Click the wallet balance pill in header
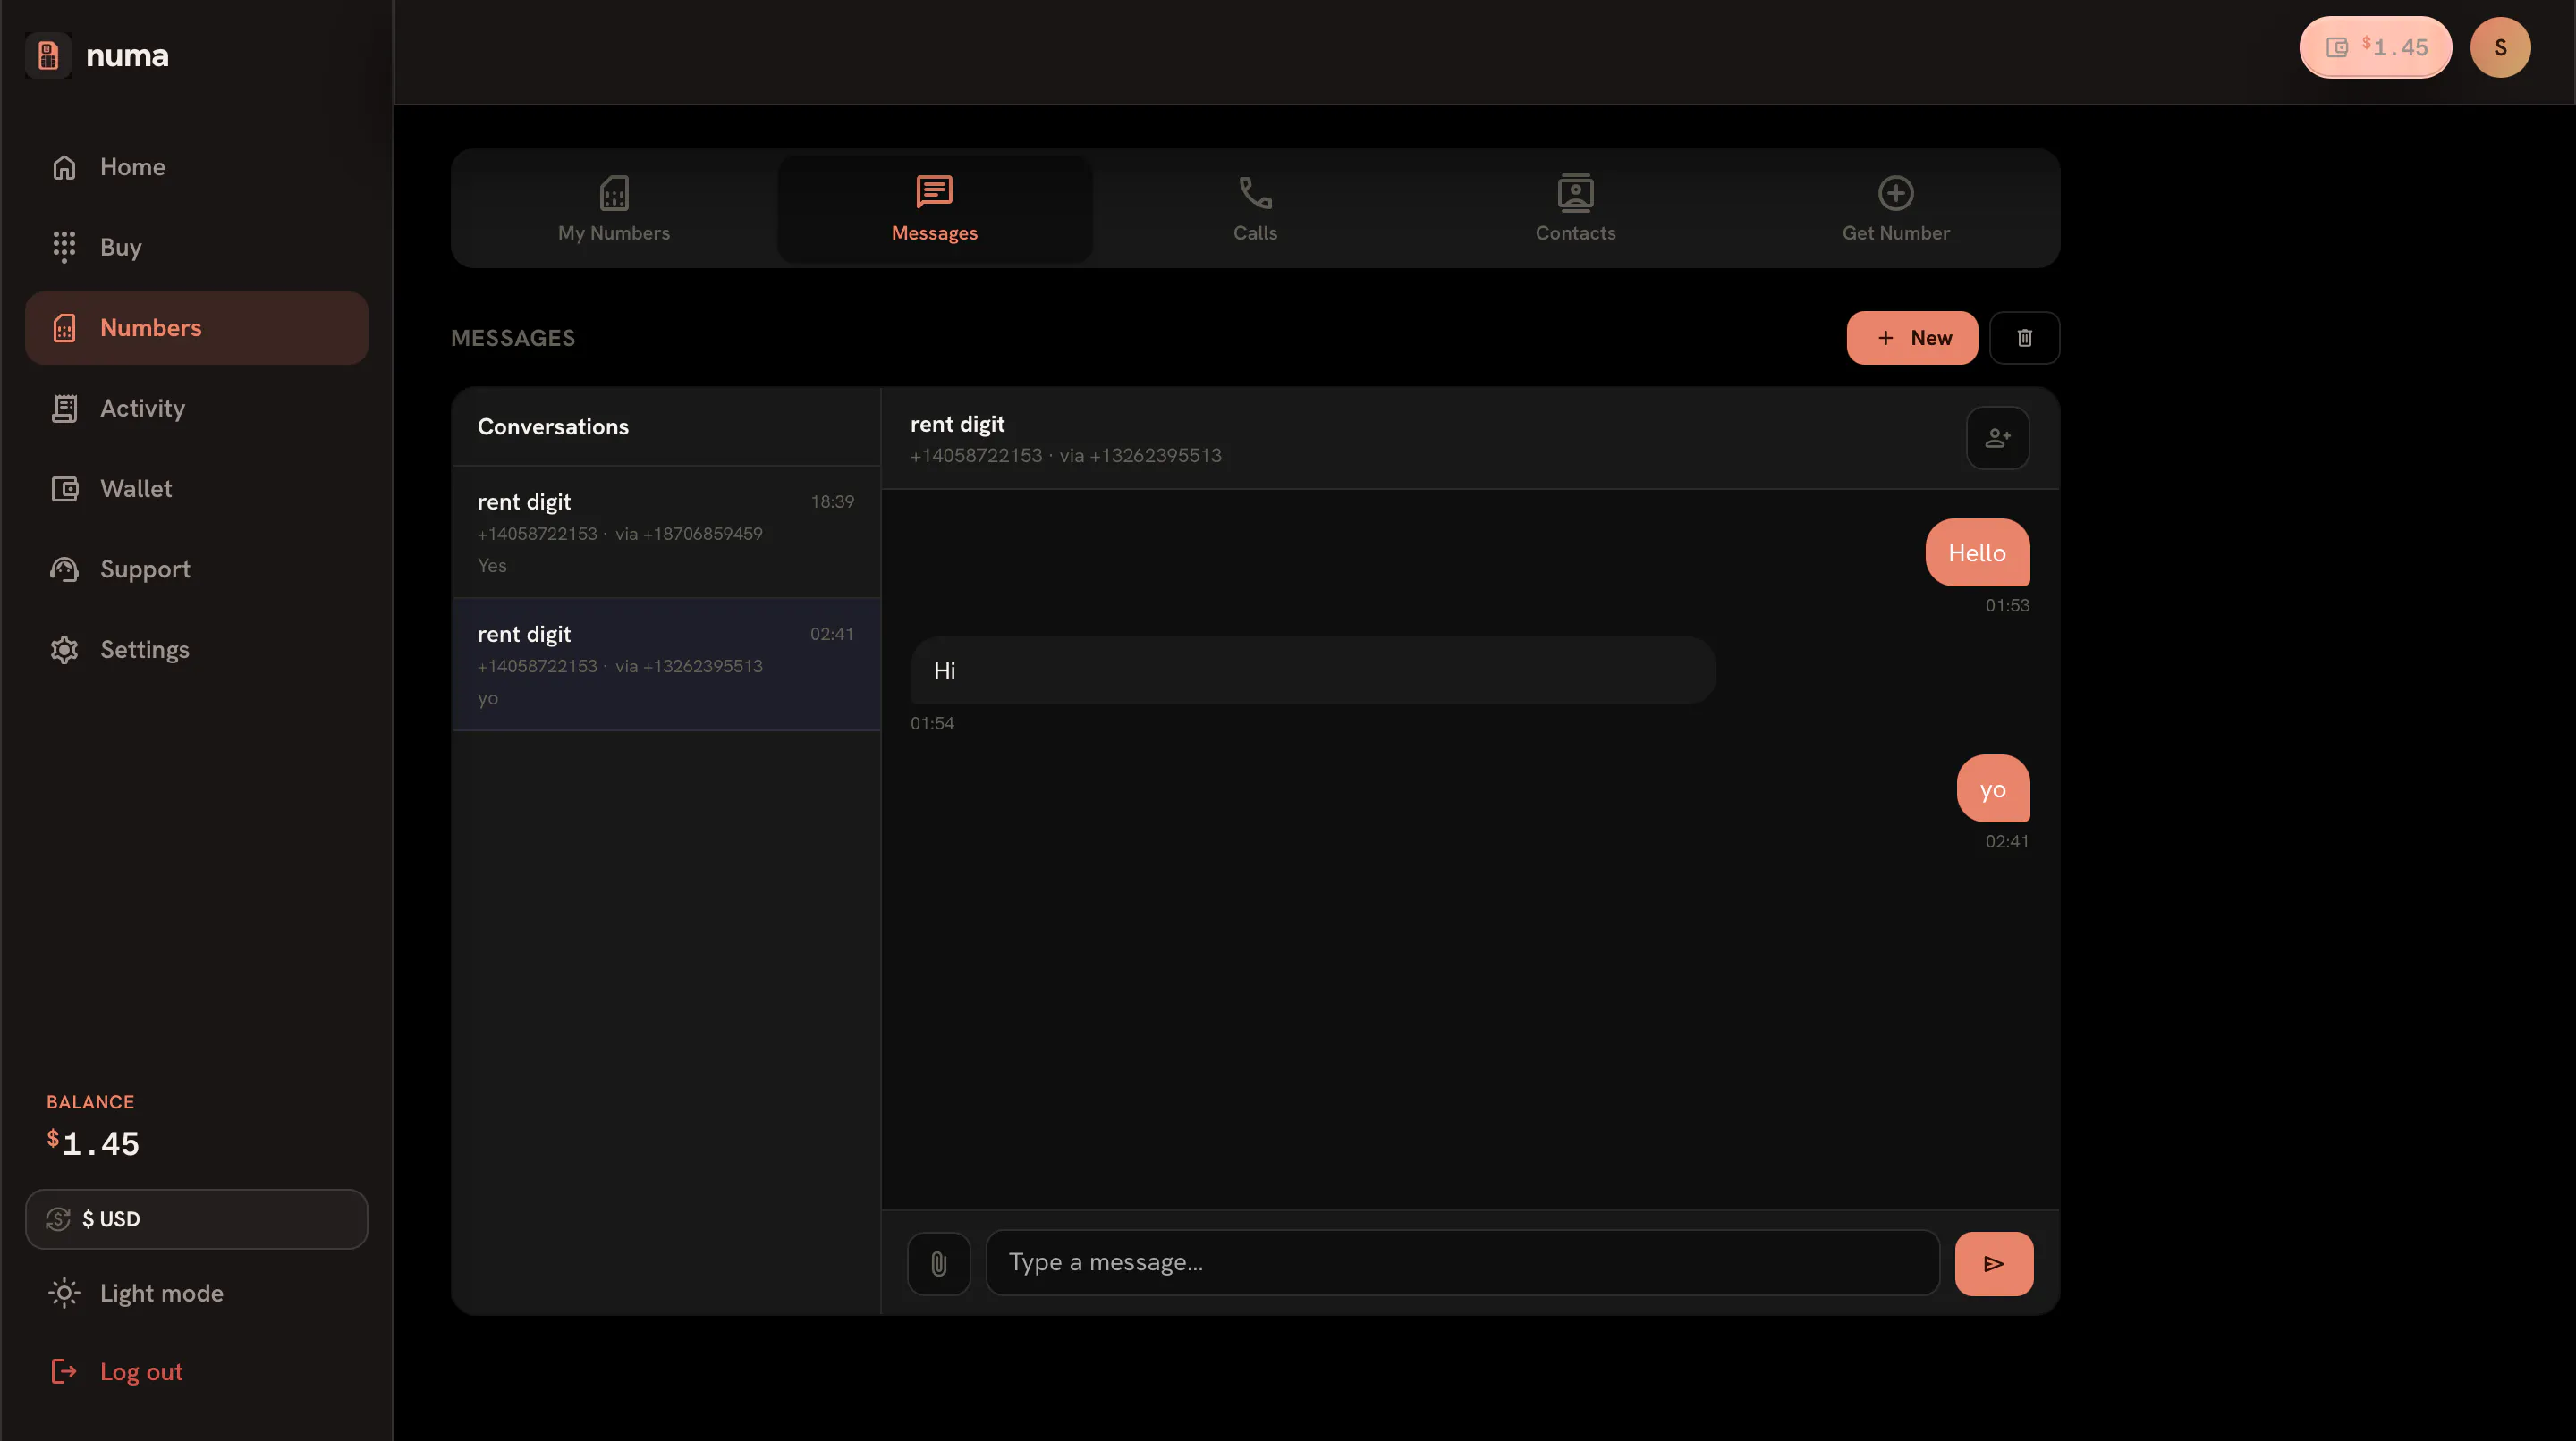Viewport: 2576px width, 1441px height. [2376, 47]
